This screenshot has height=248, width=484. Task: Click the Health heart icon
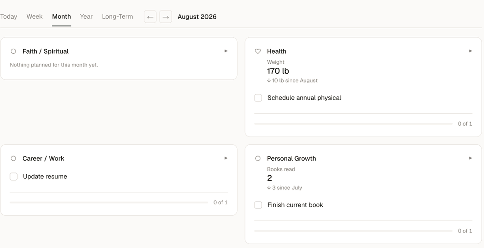point(258,51)
